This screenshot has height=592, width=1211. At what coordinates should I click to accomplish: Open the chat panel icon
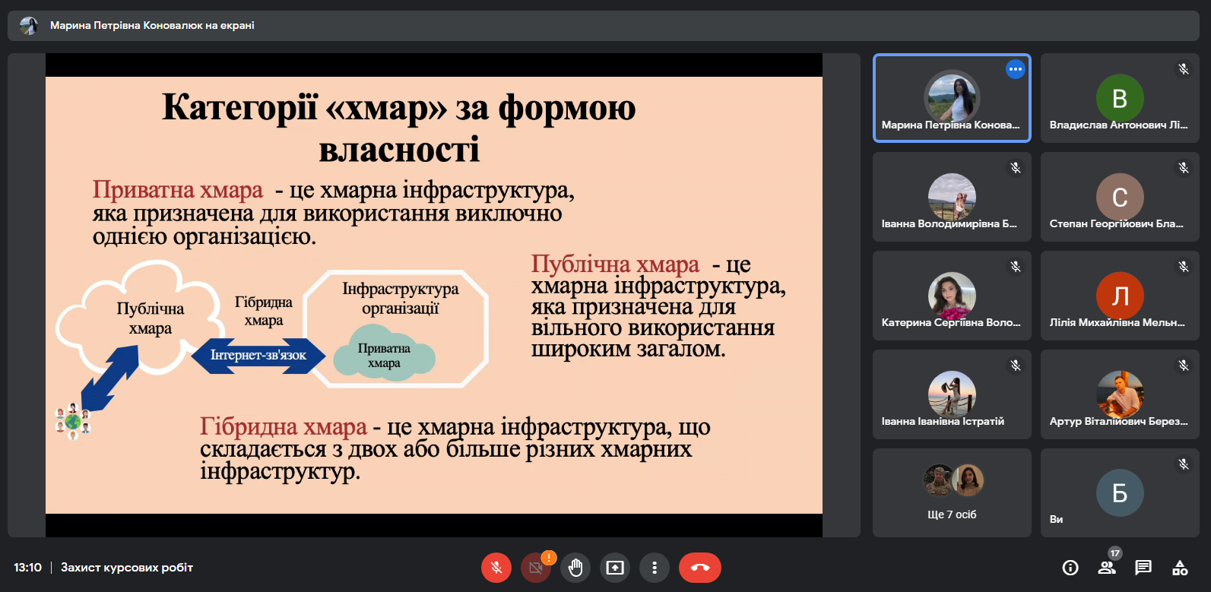pyautogui.click(x=1143, y=568)
